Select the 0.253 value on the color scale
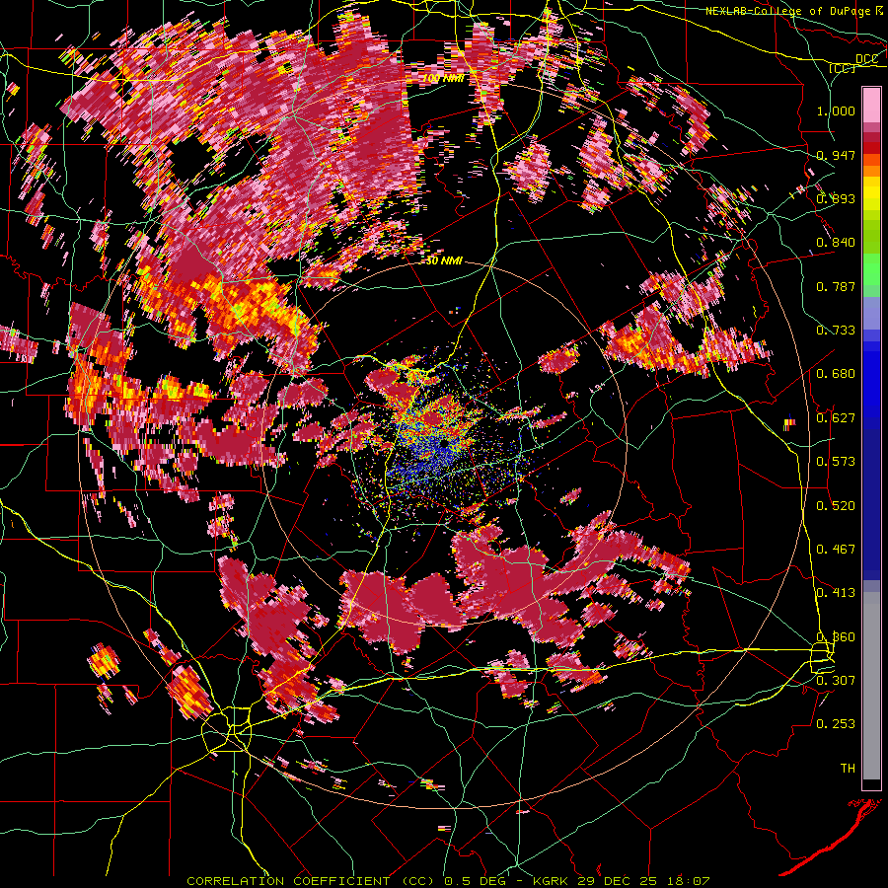This screenshot has width=888, height=888. (x=836, y=724)
